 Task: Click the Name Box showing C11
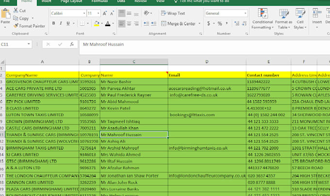point(13,44)
